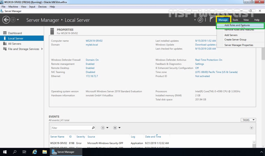Select Local Server in the sidebar
This screenshot has height=156, width=265.
coord(22,38)
